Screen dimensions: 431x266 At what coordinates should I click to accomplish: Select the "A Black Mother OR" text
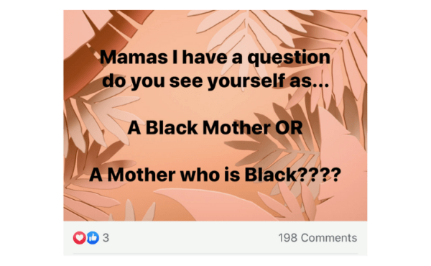point(215,128)
